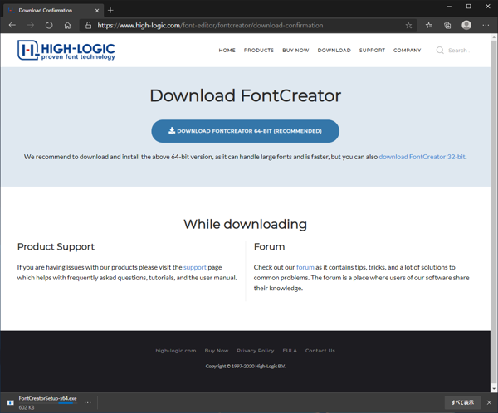The width and height of the screenshot is (498, 413).
Task: Open the BUY NOW menu item
Action: pos(295,50)
